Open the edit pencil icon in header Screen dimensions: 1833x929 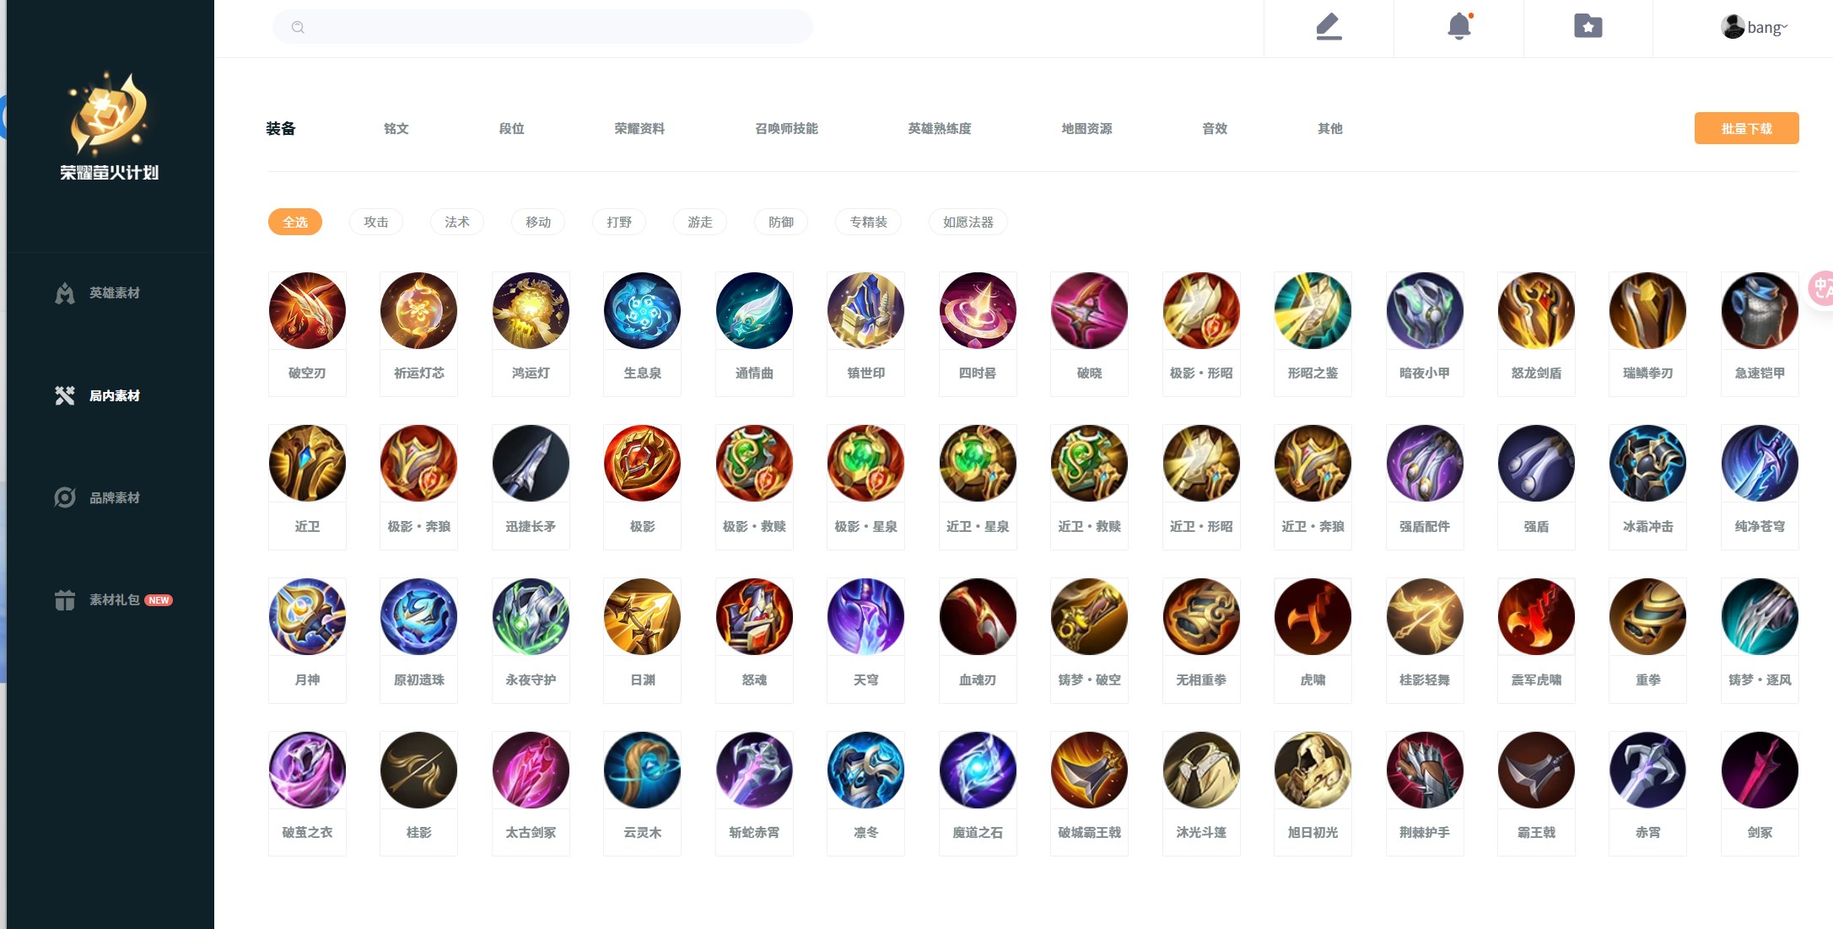tap(1329, 27)
